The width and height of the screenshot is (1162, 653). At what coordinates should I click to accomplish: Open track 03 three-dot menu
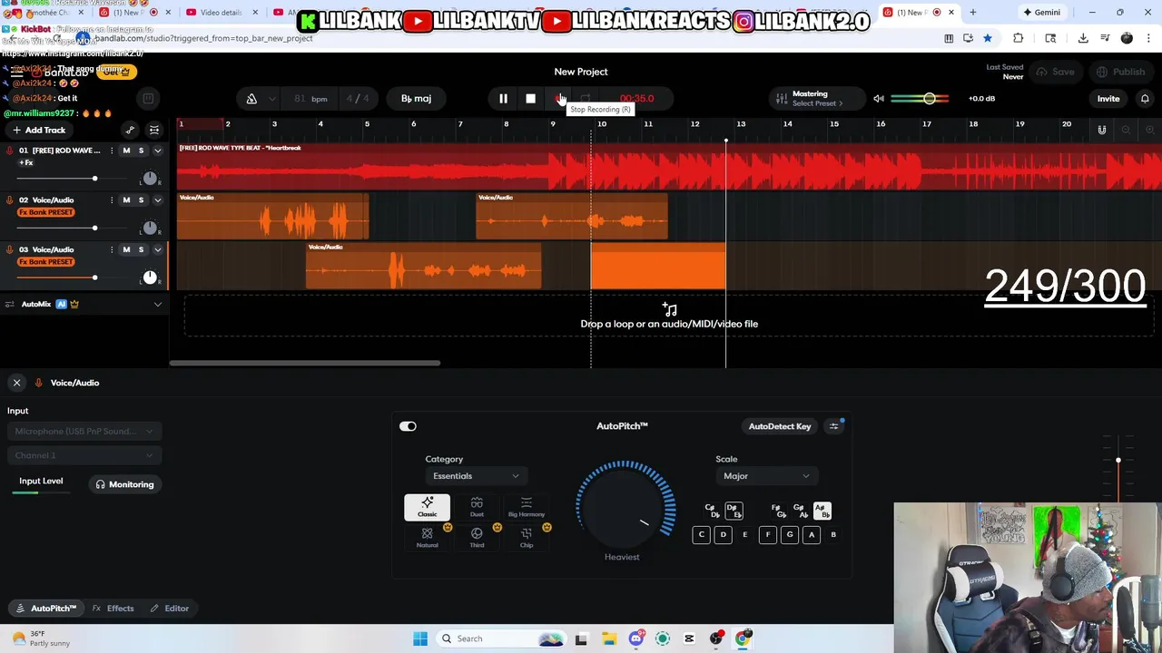coord(112,249)
